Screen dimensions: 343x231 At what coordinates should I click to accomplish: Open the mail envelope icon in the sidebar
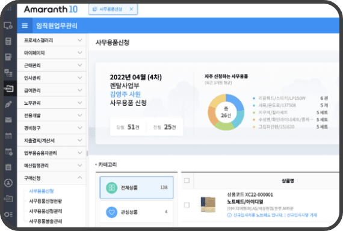click(8, 120)
